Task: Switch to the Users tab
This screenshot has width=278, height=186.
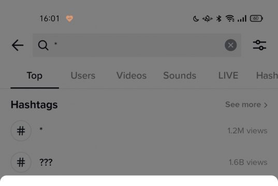Action: (83, 75)
